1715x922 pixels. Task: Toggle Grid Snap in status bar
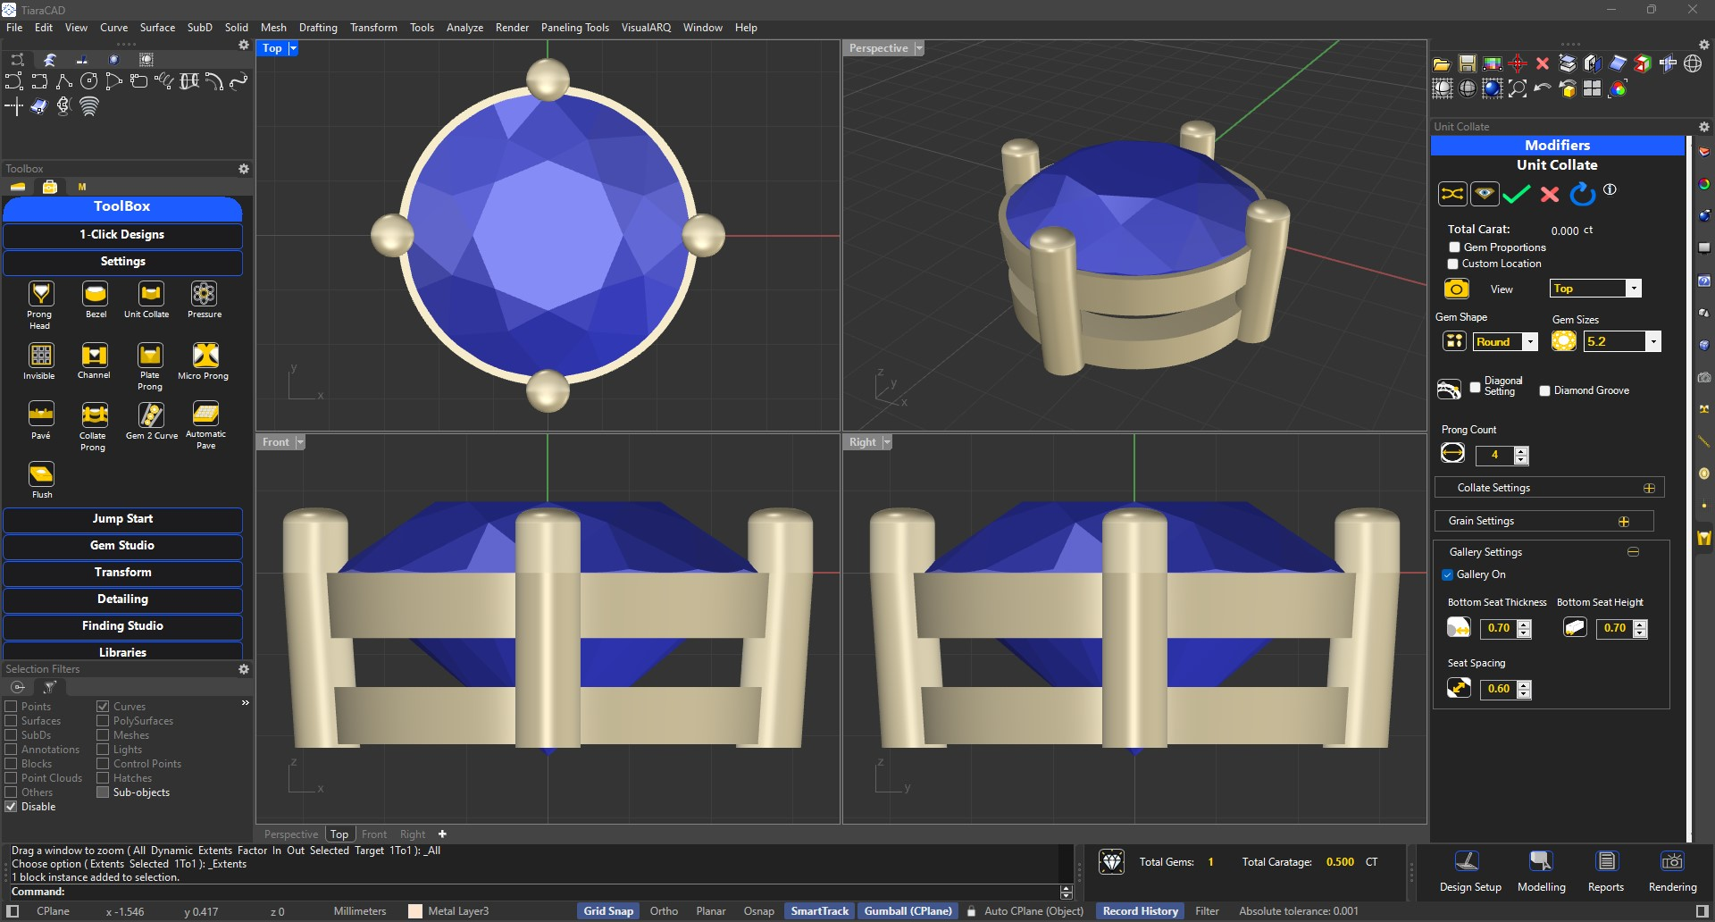tap(608, 911)
